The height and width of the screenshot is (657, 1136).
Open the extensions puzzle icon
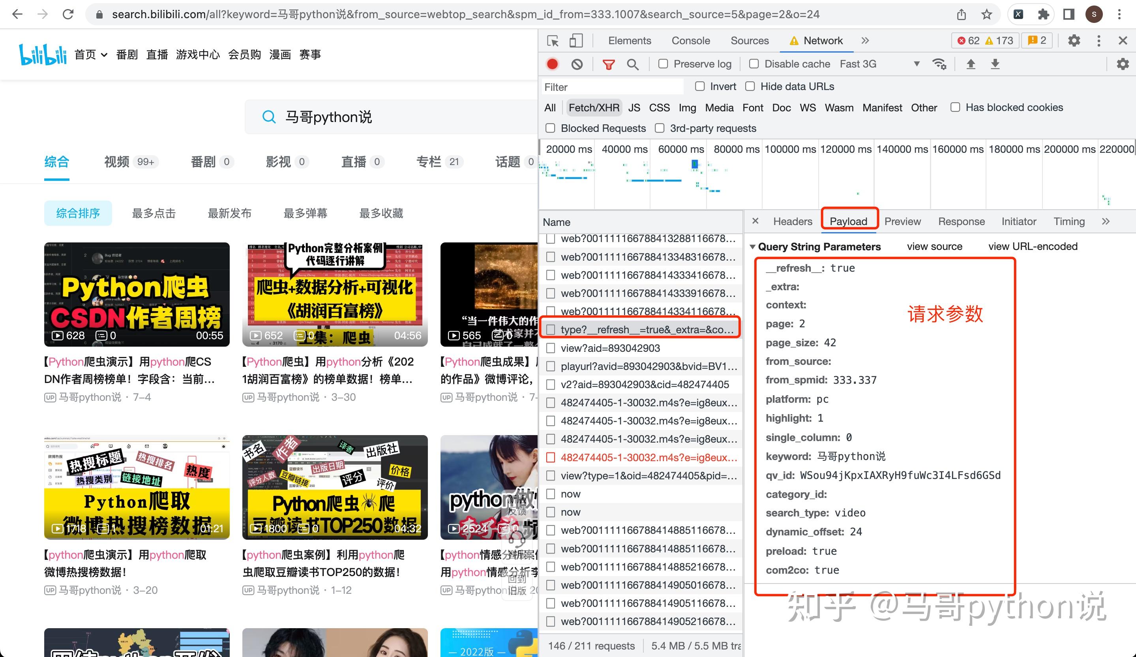tap(1043, 15)
